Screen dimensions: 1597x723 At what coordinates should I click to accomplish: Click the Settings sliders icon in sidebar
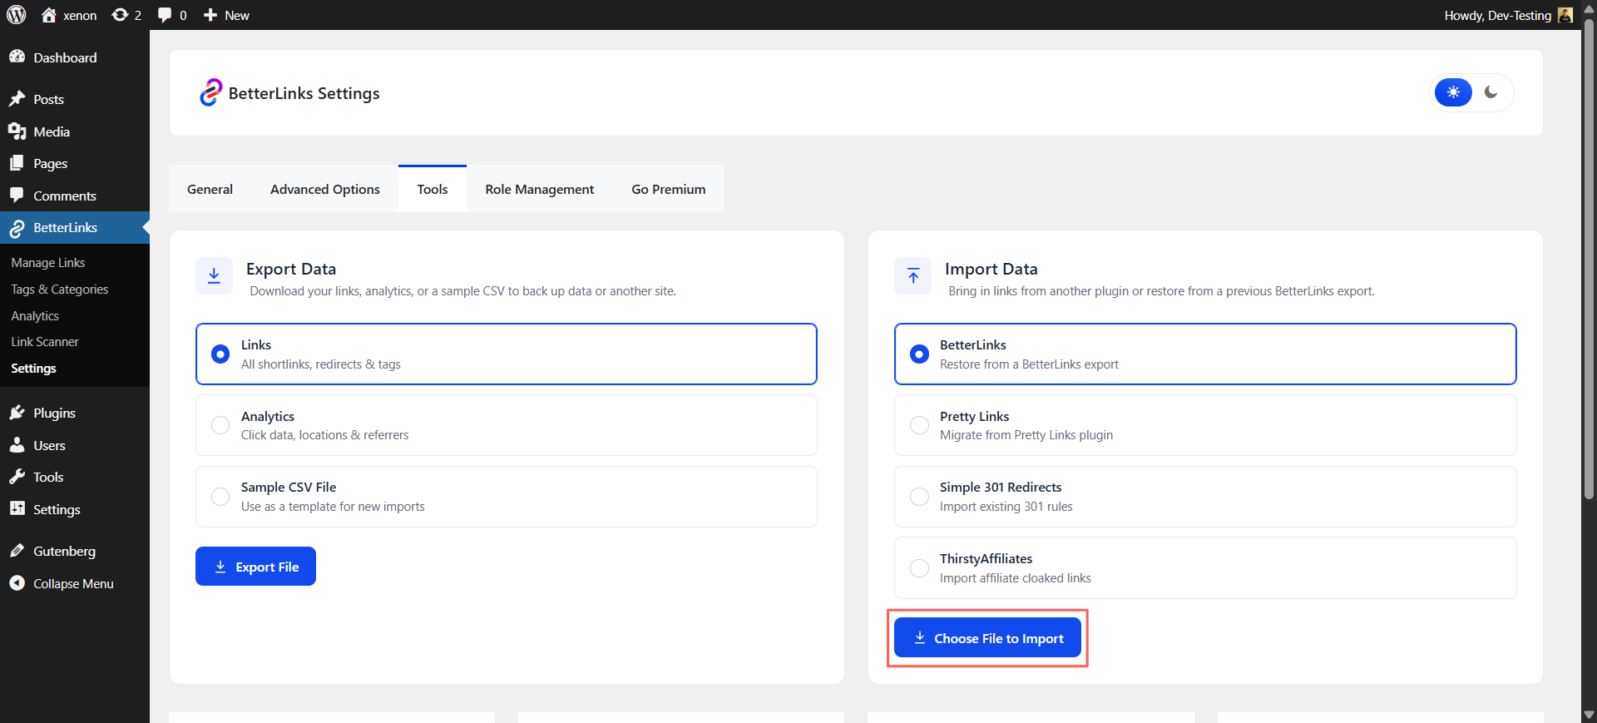pos(17,508)
